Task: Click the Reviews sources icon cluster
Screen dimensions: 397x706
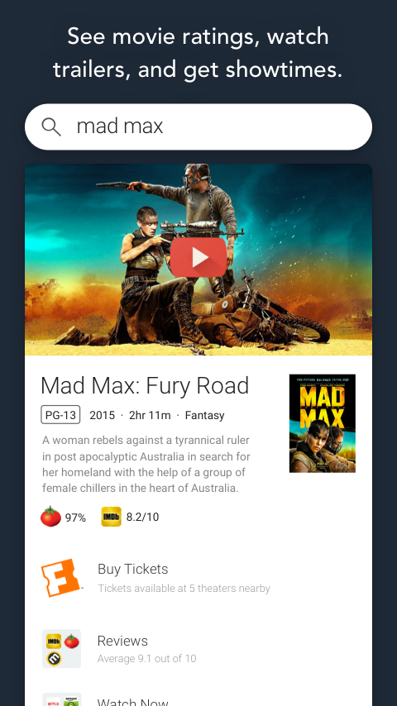Action: [62, 648]
